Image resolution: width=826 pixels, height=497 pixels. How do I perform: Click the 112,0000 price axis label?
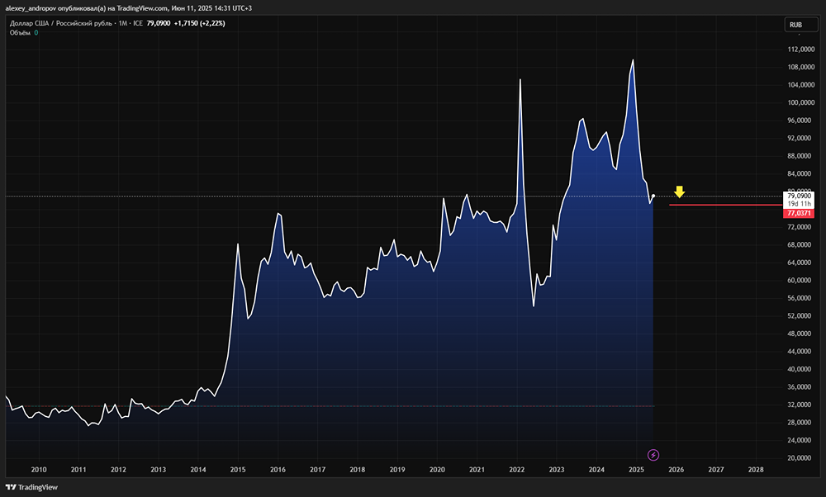800,50
